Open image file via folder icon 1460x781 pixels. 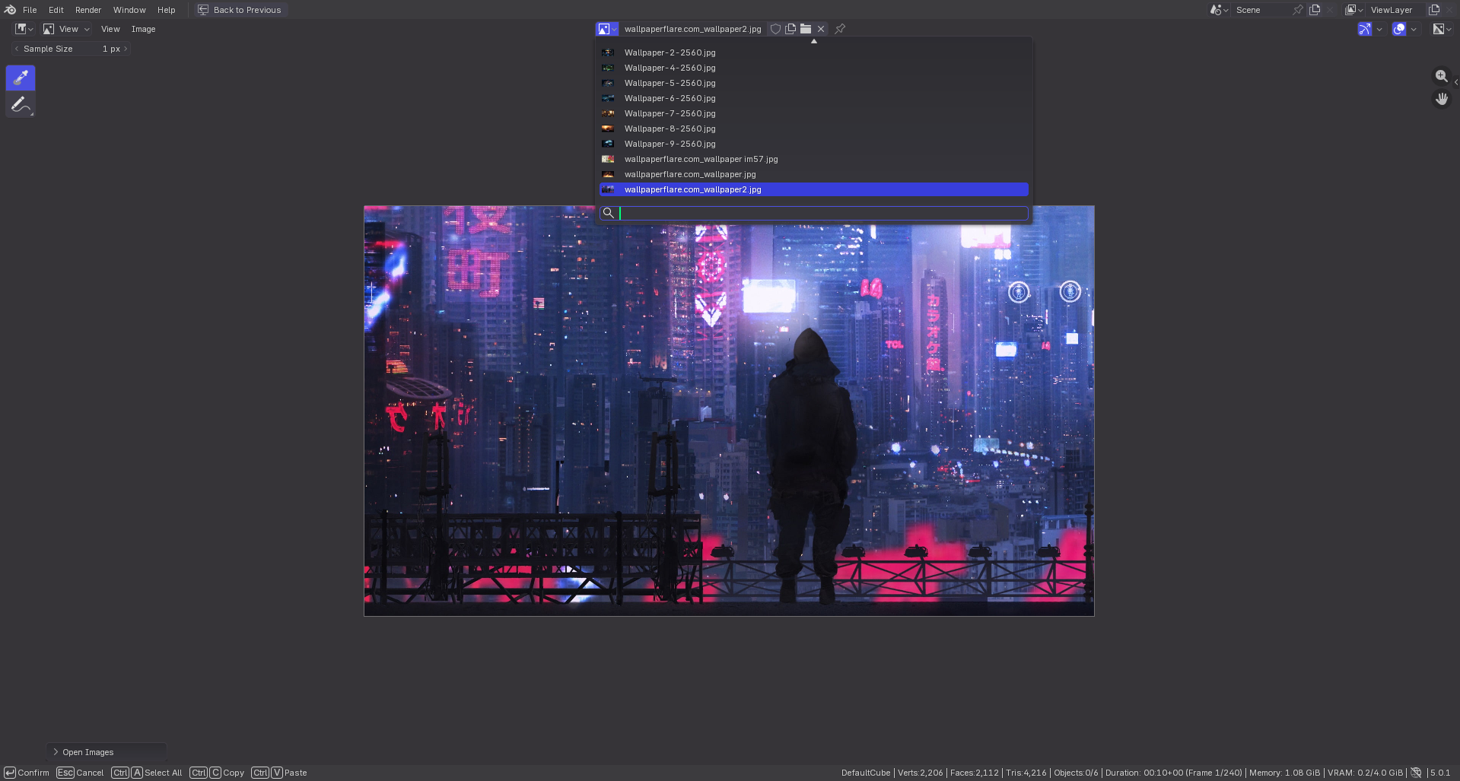pos(806,29)
